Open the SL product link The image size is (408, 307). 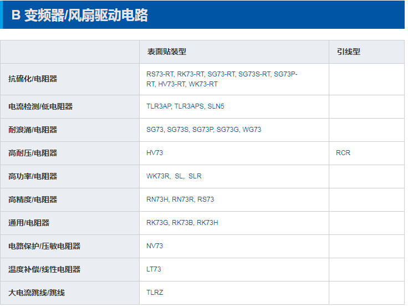coord(179,176)
